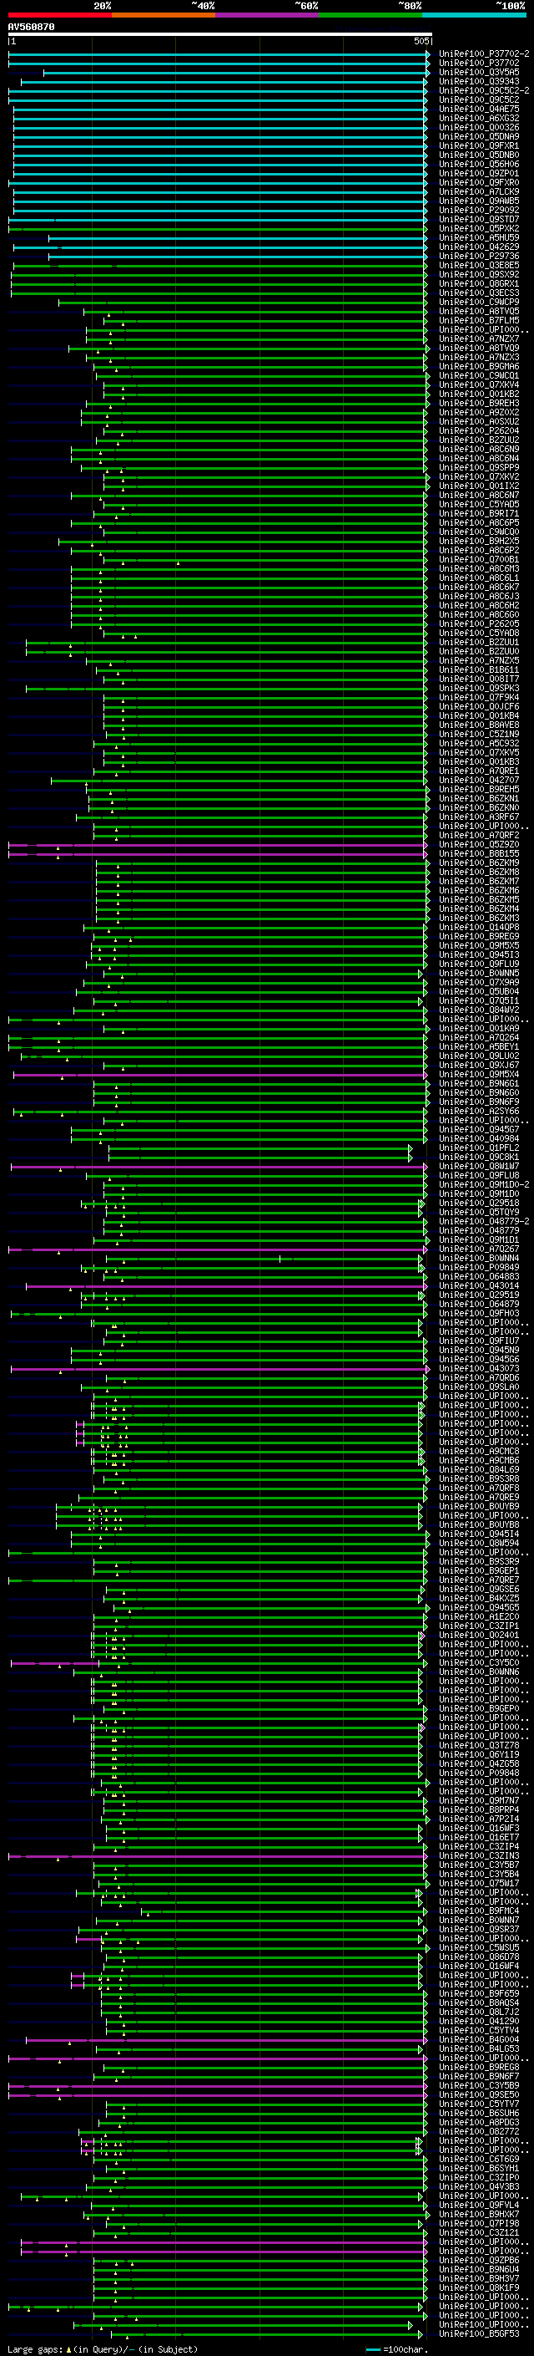Select the UniRef100_Q9AWB5 label

(x=479, y=201)
